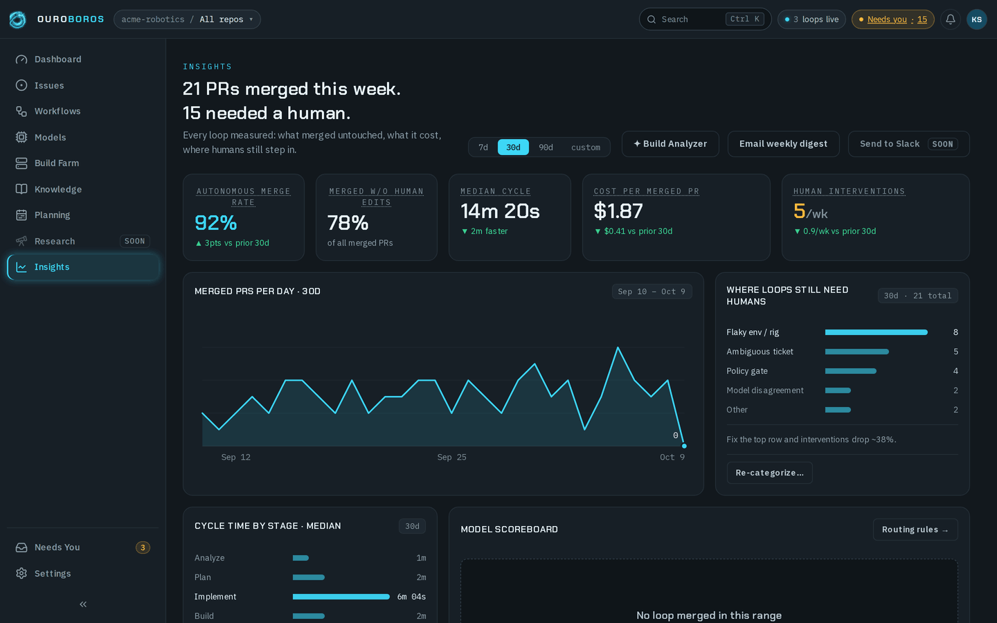The height and width of the screenshot is (623, 997).
Task: Click the Ouroboros logo icon
Action: [x=17, y=19]
